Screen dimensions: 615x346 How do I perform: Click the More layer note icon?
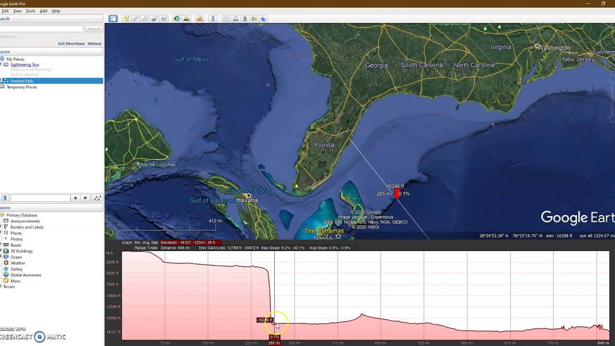click(6, 281)
